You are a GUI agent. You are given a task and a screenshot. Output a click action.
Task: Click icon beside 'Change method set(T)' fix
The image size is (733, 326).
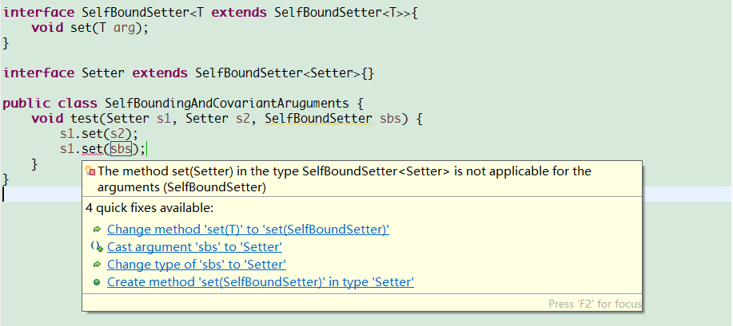point(97,230)
